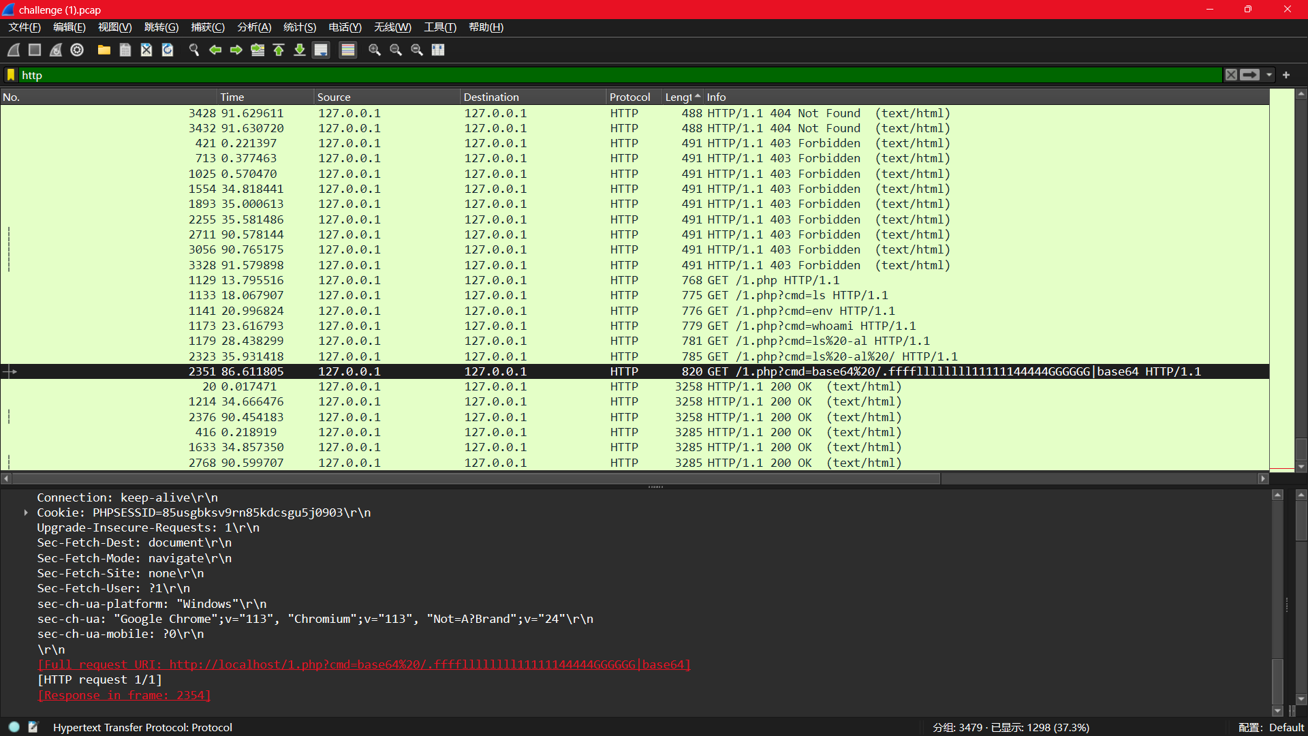Select packet 1173 cmd=whoami request
This screenshot has height=736, width=1308.
(x=634, y=326)
